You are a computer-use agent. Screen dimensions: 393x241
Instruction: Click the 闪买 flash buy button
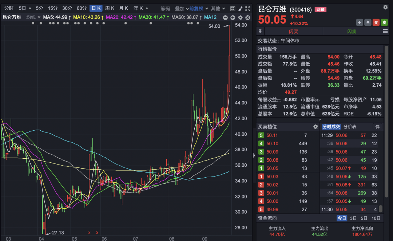pyautogui.click(x=294, y=31)
